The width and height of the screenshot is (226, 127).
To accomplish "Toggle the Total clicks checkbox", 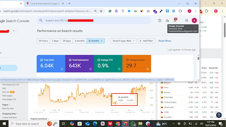I will (42, 60).
